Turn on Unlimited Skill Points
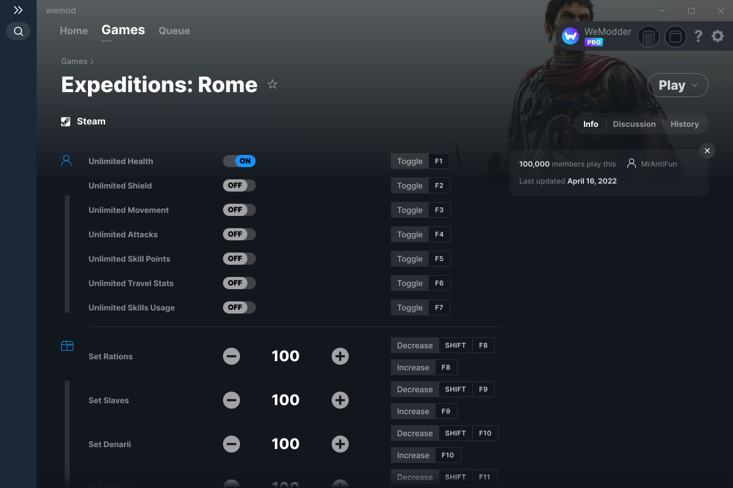This screenshot has height=488, width=733. pyautogui.click(x=239, y=258)
